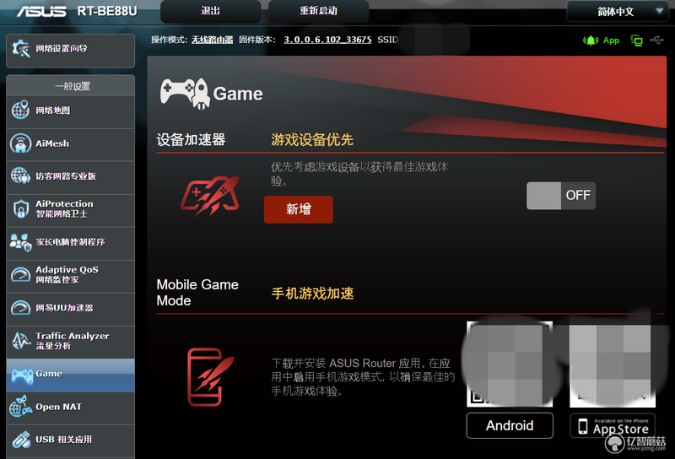The image size is (675, 459).
Task: Click the USB status icon in header
Action: point(657,40)
